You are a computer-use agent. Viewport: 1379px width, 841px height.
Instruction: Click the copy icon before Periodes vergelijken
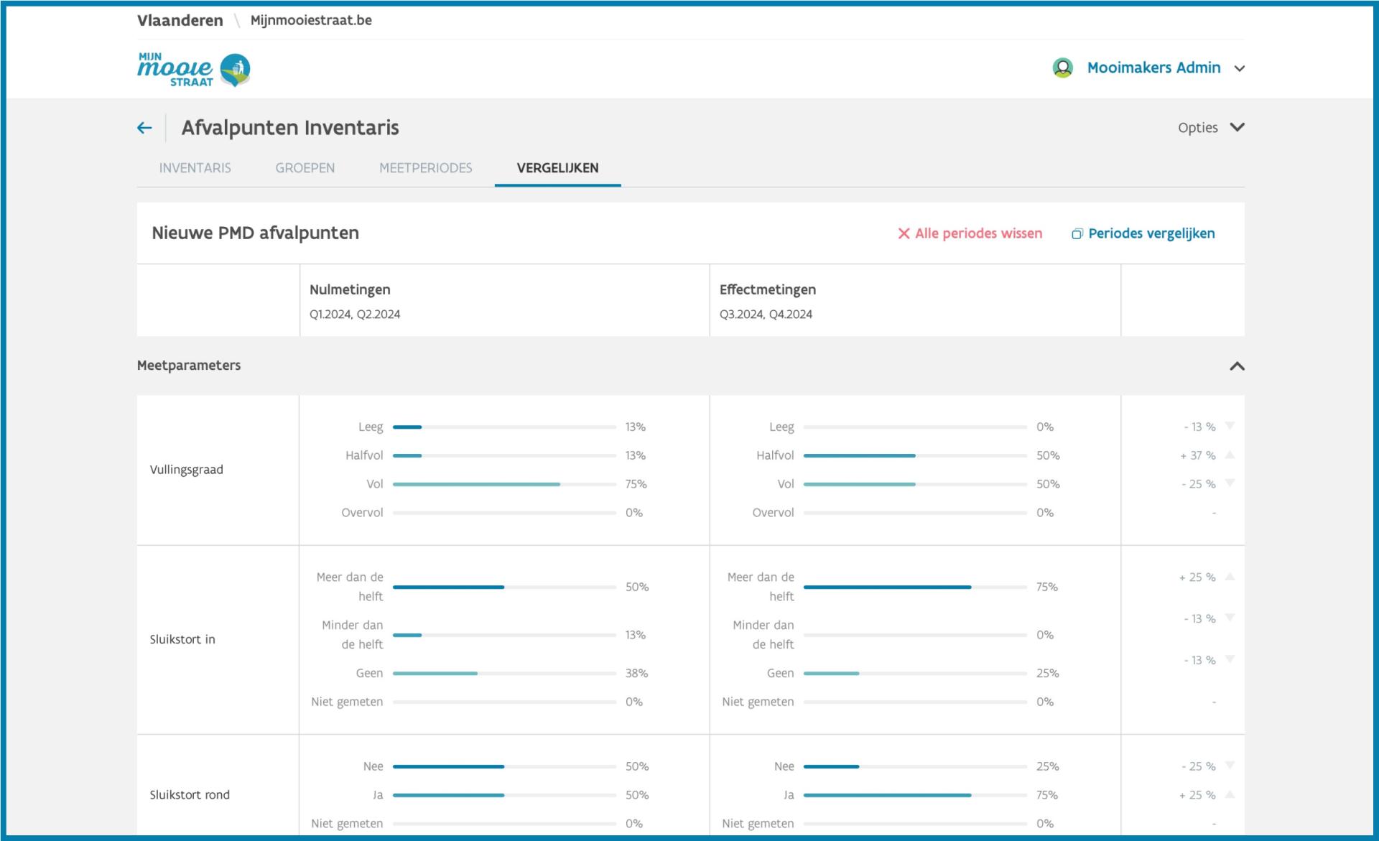pos(1077,234)
